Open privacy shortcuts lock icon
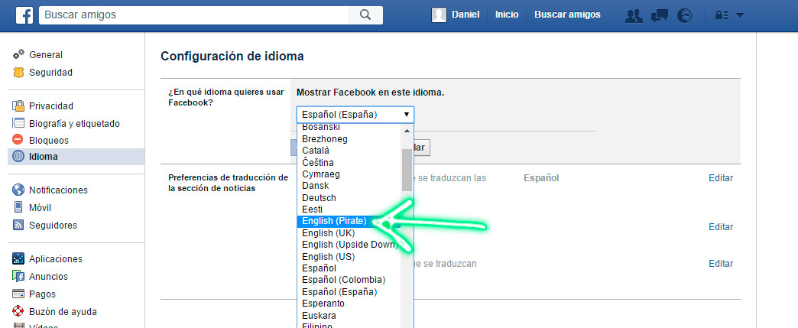 tap(722, 15)
